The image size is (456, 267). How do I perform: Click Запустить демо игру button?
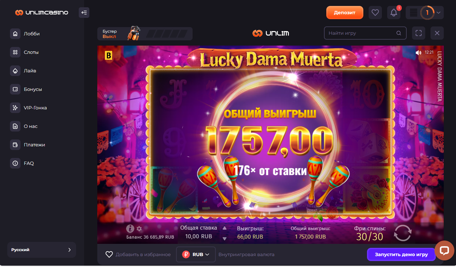401,254
